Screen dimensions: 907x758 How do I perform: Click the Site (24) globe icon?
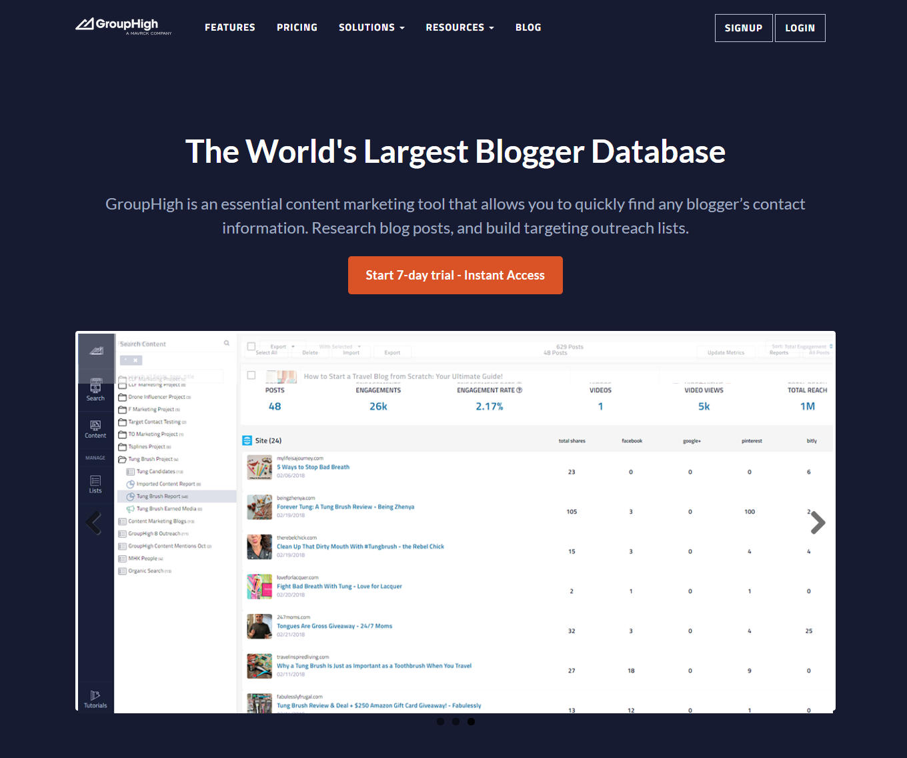247,440
